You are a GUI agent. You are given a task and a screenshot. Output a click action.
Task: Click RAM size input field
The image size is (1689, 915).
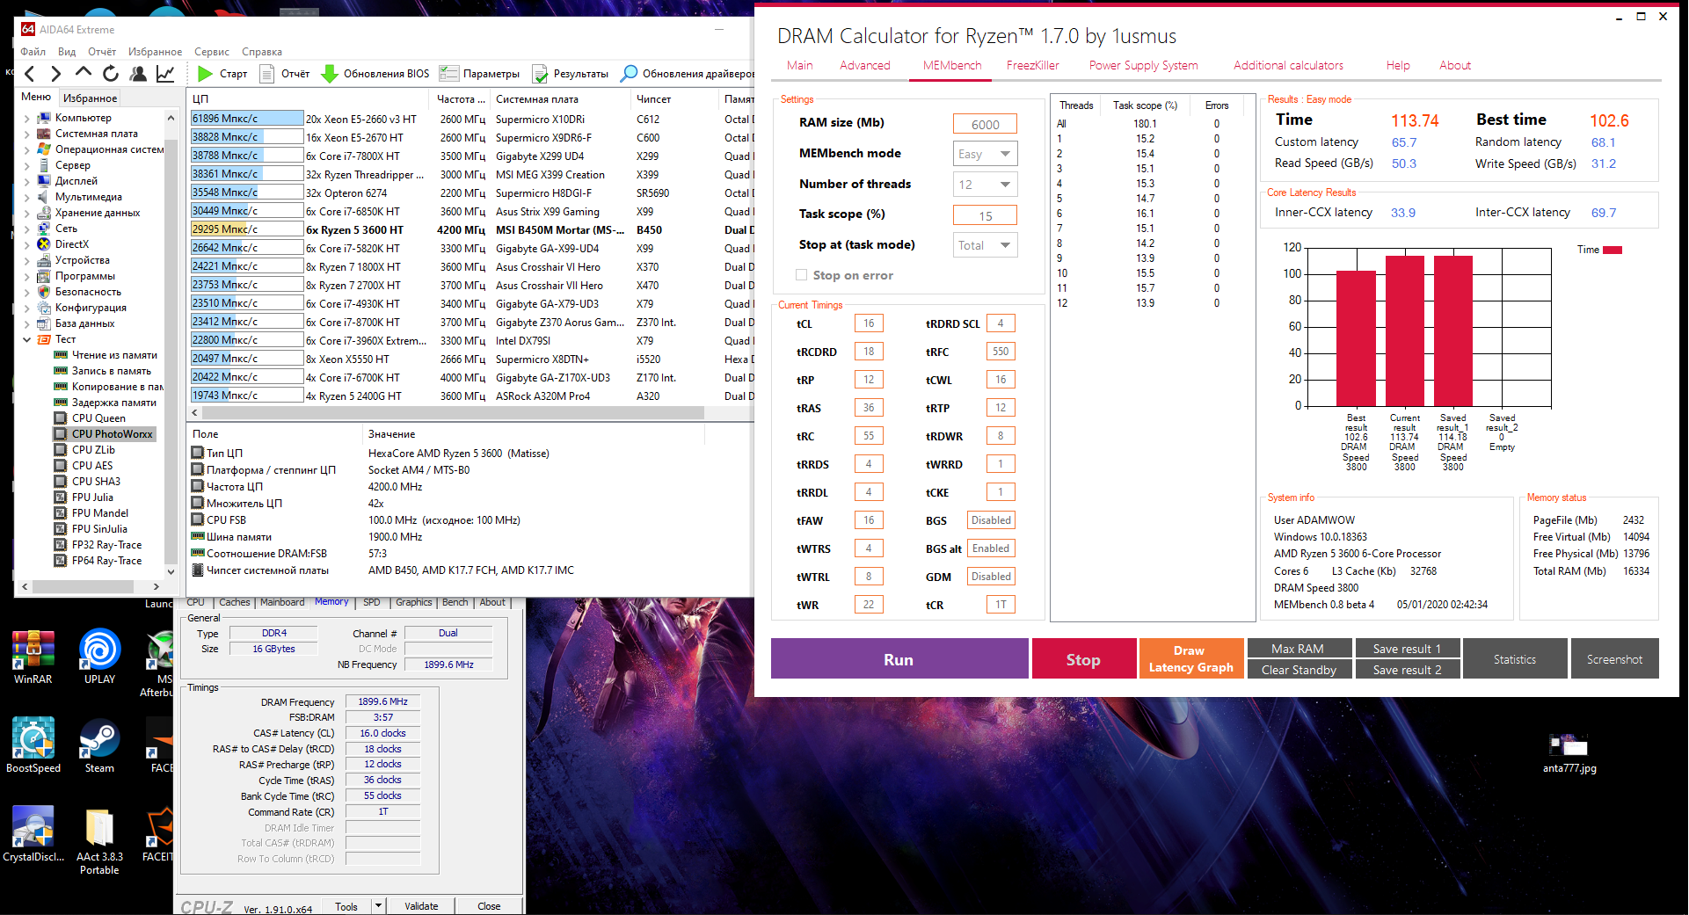[x=985, y=124]
